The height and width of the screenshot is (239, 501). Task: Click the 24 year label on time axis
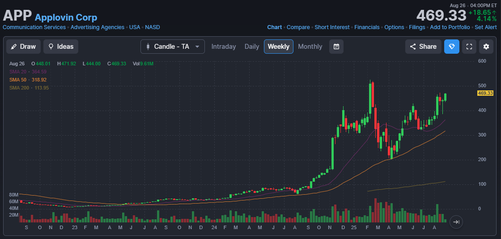point(214,227)
